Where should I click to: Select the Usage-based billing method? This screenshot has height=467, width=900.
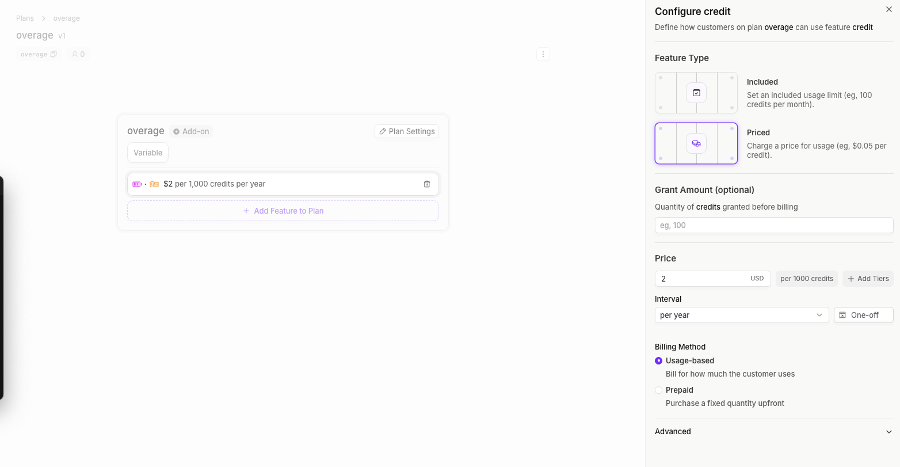658,360
